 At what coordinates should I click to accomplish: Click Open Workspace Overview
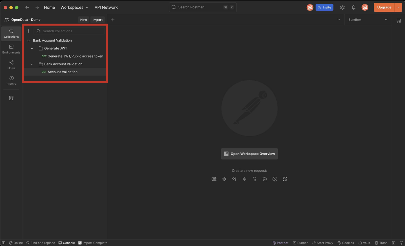(x=250, y=154)
